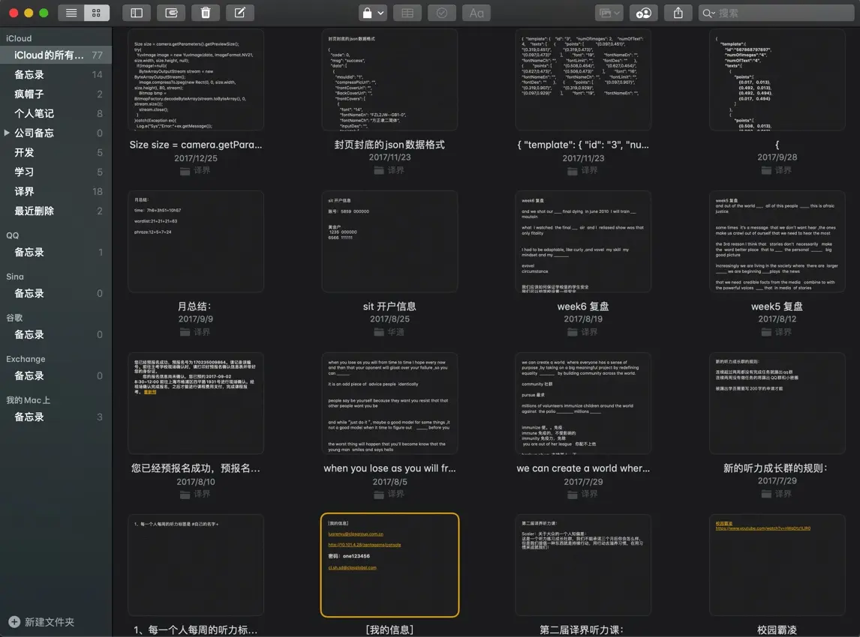Open the 公司备忘 folder
This screenshot has height=637, width=860.
click(56, 133)
